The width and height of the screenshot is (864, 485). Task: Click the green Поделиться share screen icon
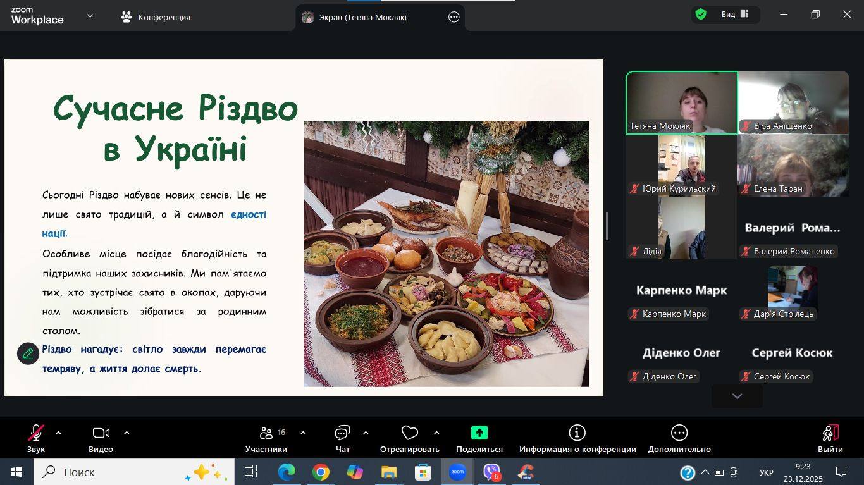pyautogui.click(x=479, y=433)
